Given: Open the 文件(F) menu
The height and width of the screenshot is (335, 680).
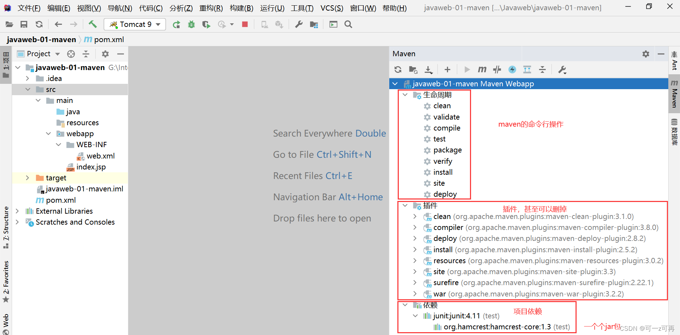Looking at the screenshot, I should 29,8.
